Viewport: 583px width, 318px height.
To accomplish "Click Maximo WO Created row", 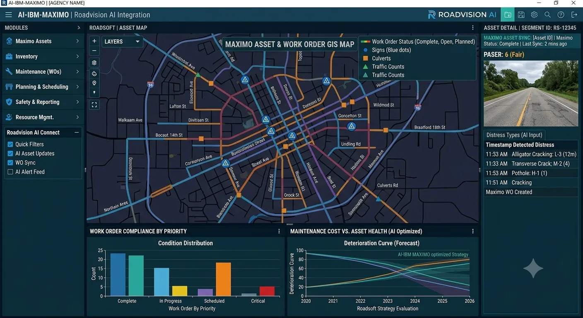I will pyautogui.click(x=531, y=192).
